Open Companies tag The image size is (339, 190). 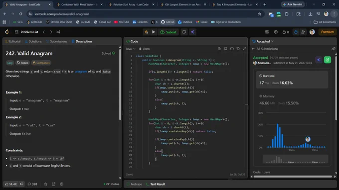41,63
